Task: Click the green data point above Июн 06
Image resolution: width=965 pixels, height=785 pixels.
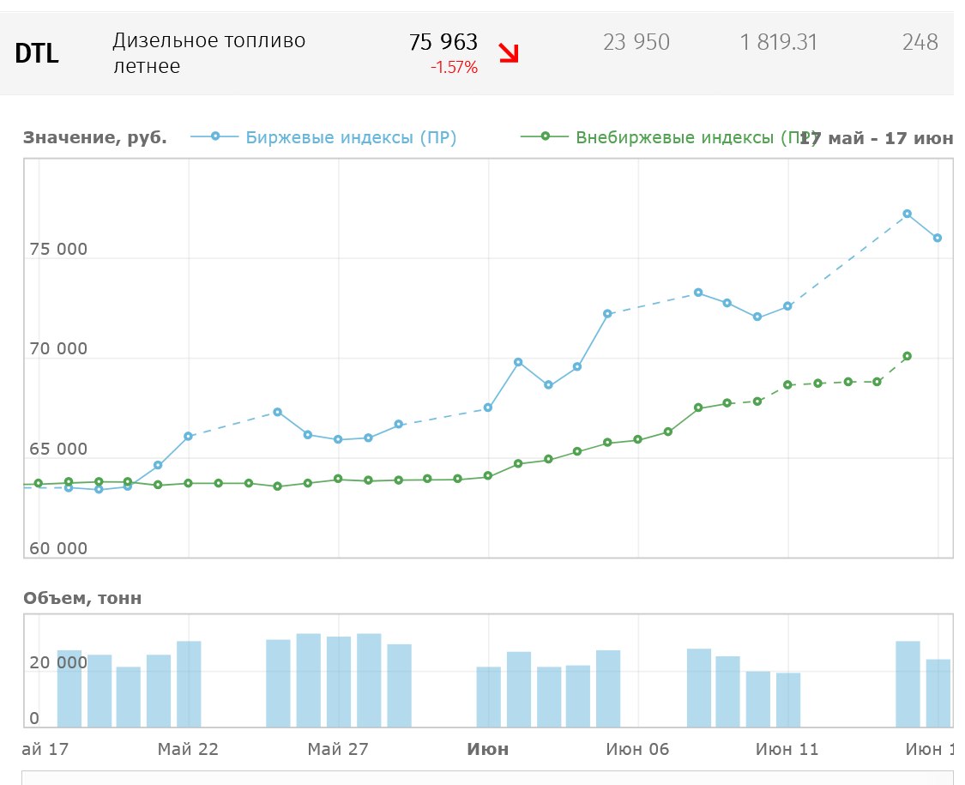Action: pos(637,439)
